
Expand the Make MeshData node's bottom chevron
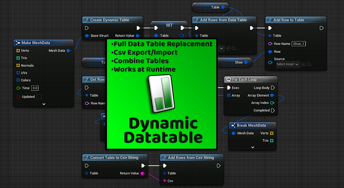pos(43,104)
